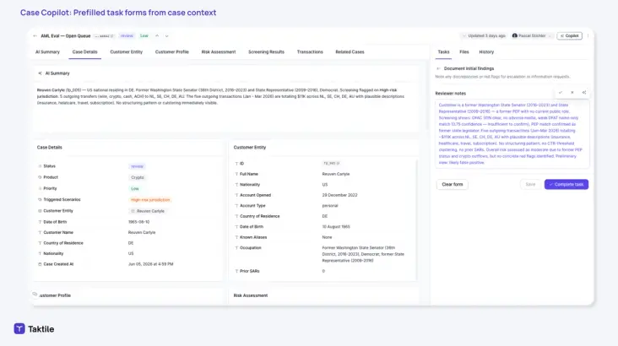Click the Reuven Carlyle customer entity chip
618x346 pixels.
tap(148, 211)
